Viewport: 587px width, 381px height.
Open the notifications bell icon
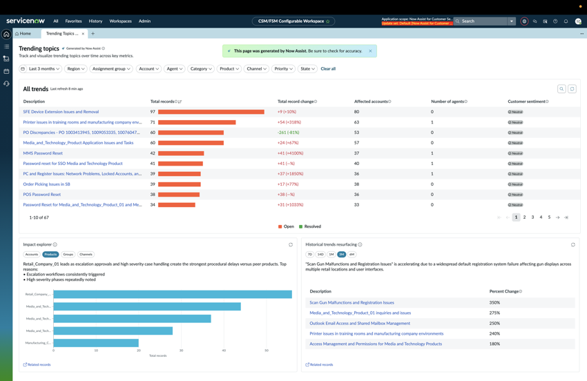tap(566, 21)
